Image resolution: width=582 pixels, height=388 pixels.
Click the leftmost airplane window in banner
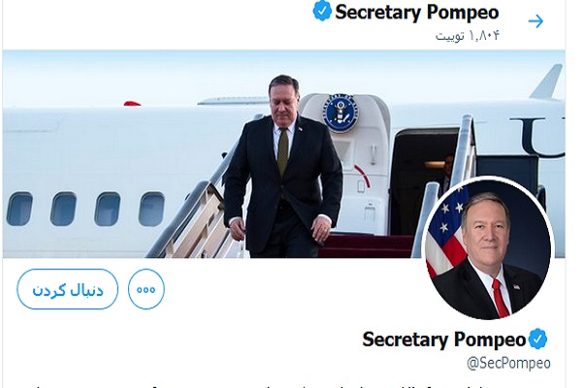[x=19, y=208]
